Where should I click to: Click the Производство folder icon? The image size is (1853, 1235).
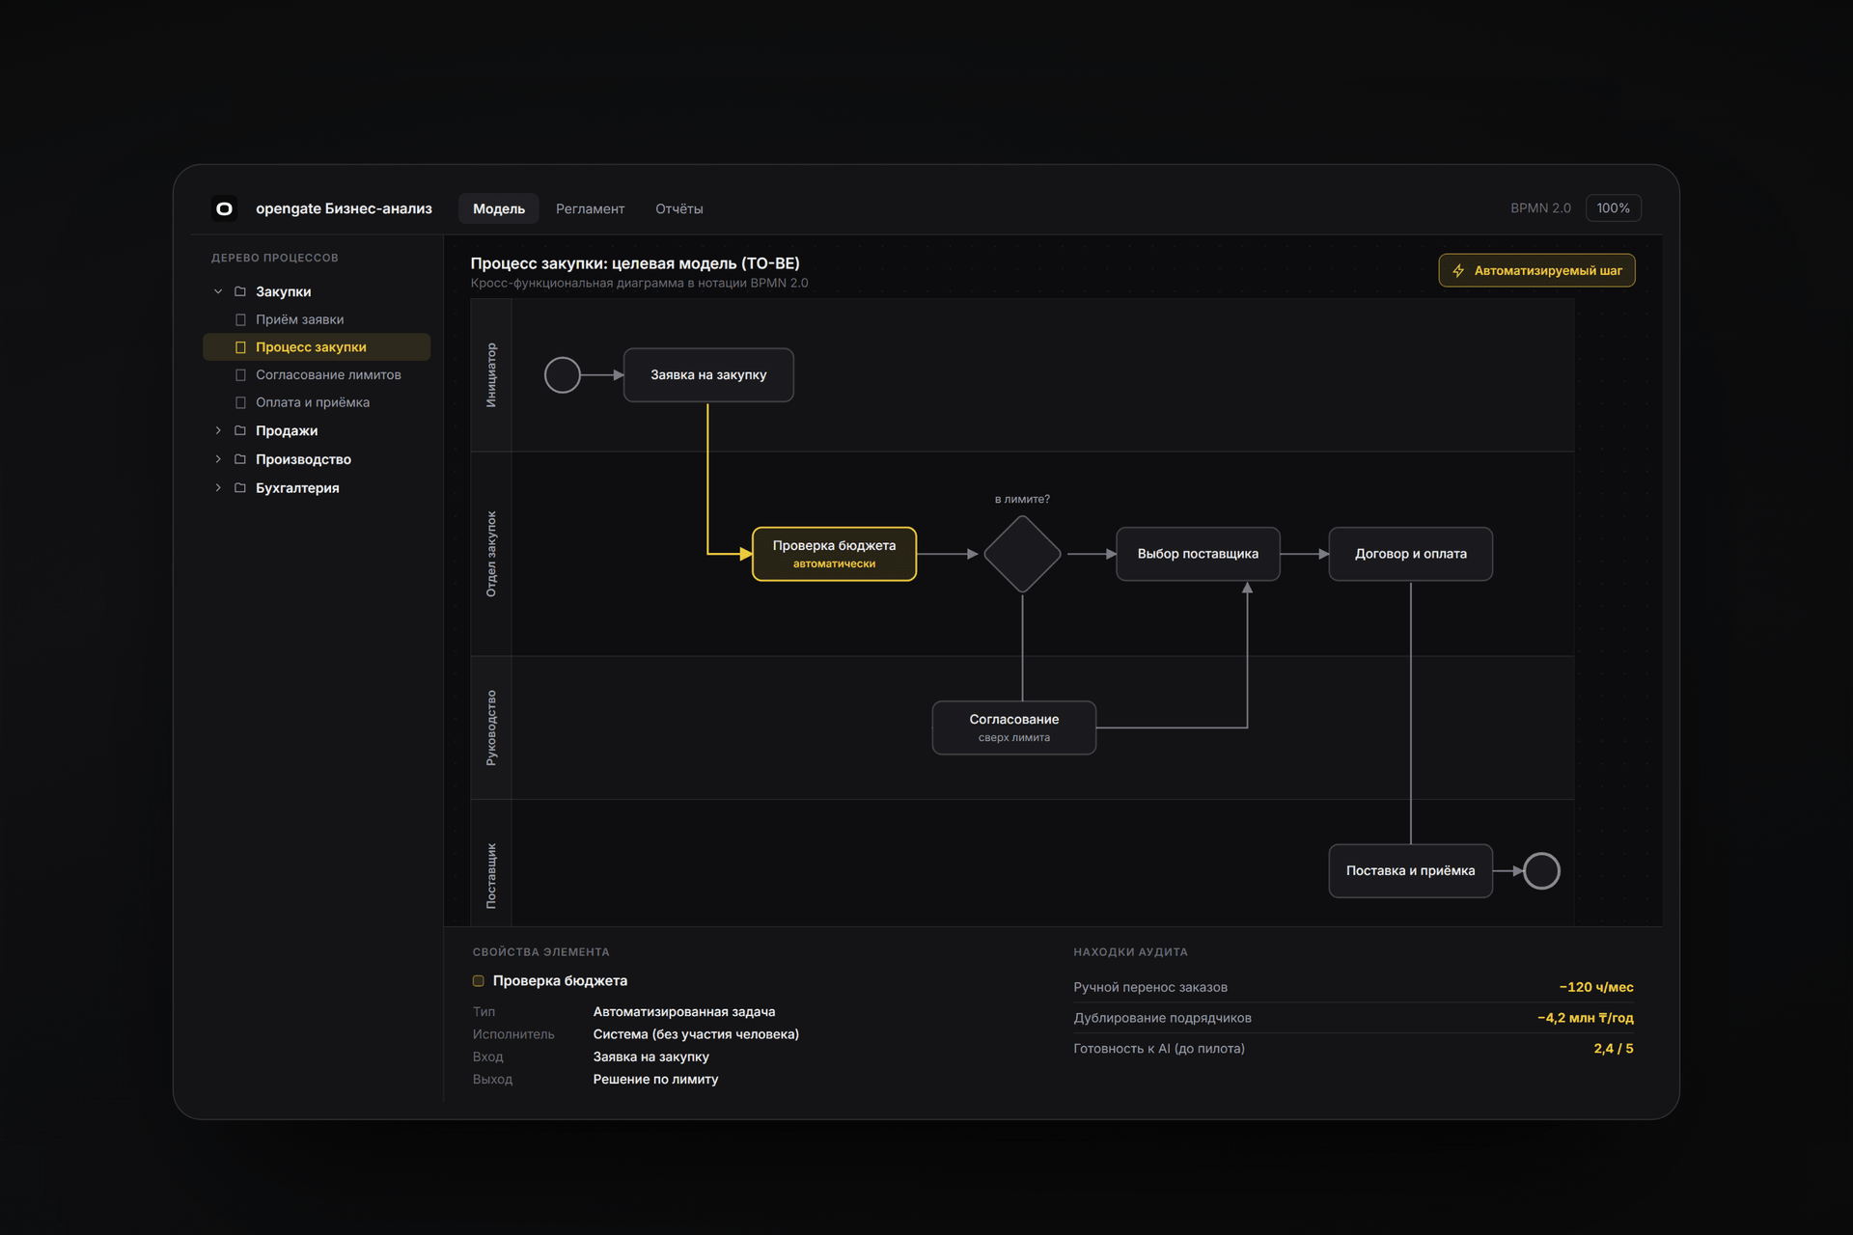[240, 459]
